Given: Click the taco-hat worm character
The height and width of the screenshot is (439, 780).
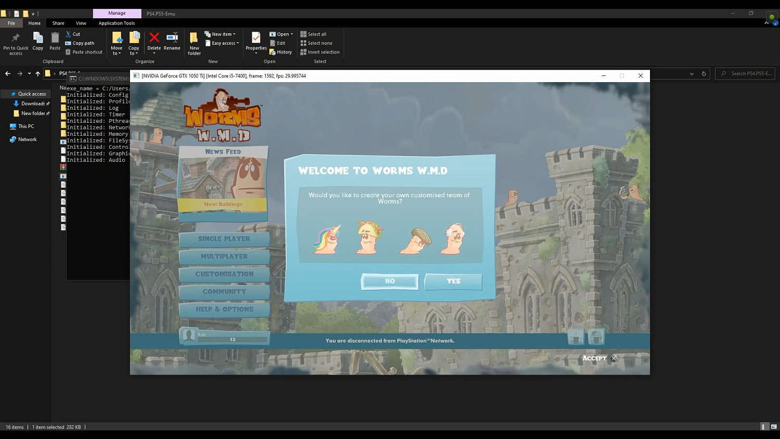Looking at the screenshot, I should 368,238.
